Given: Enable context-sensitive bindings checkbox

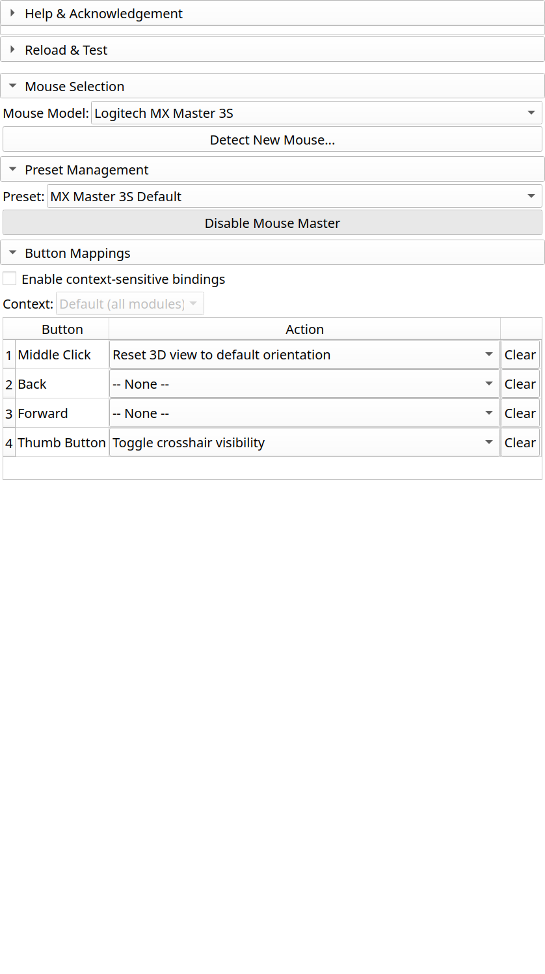Looking at the screenshot, I should 10,279.
